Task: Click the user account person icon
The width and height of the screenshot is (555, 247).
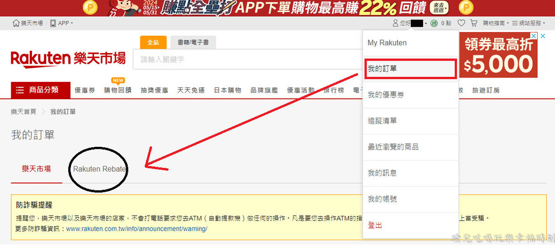Action: click(395, 23)
